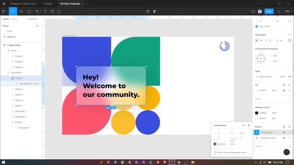Add an export setting with plus
This screenshot has width=294, height=165.
[x=289, y=146]
